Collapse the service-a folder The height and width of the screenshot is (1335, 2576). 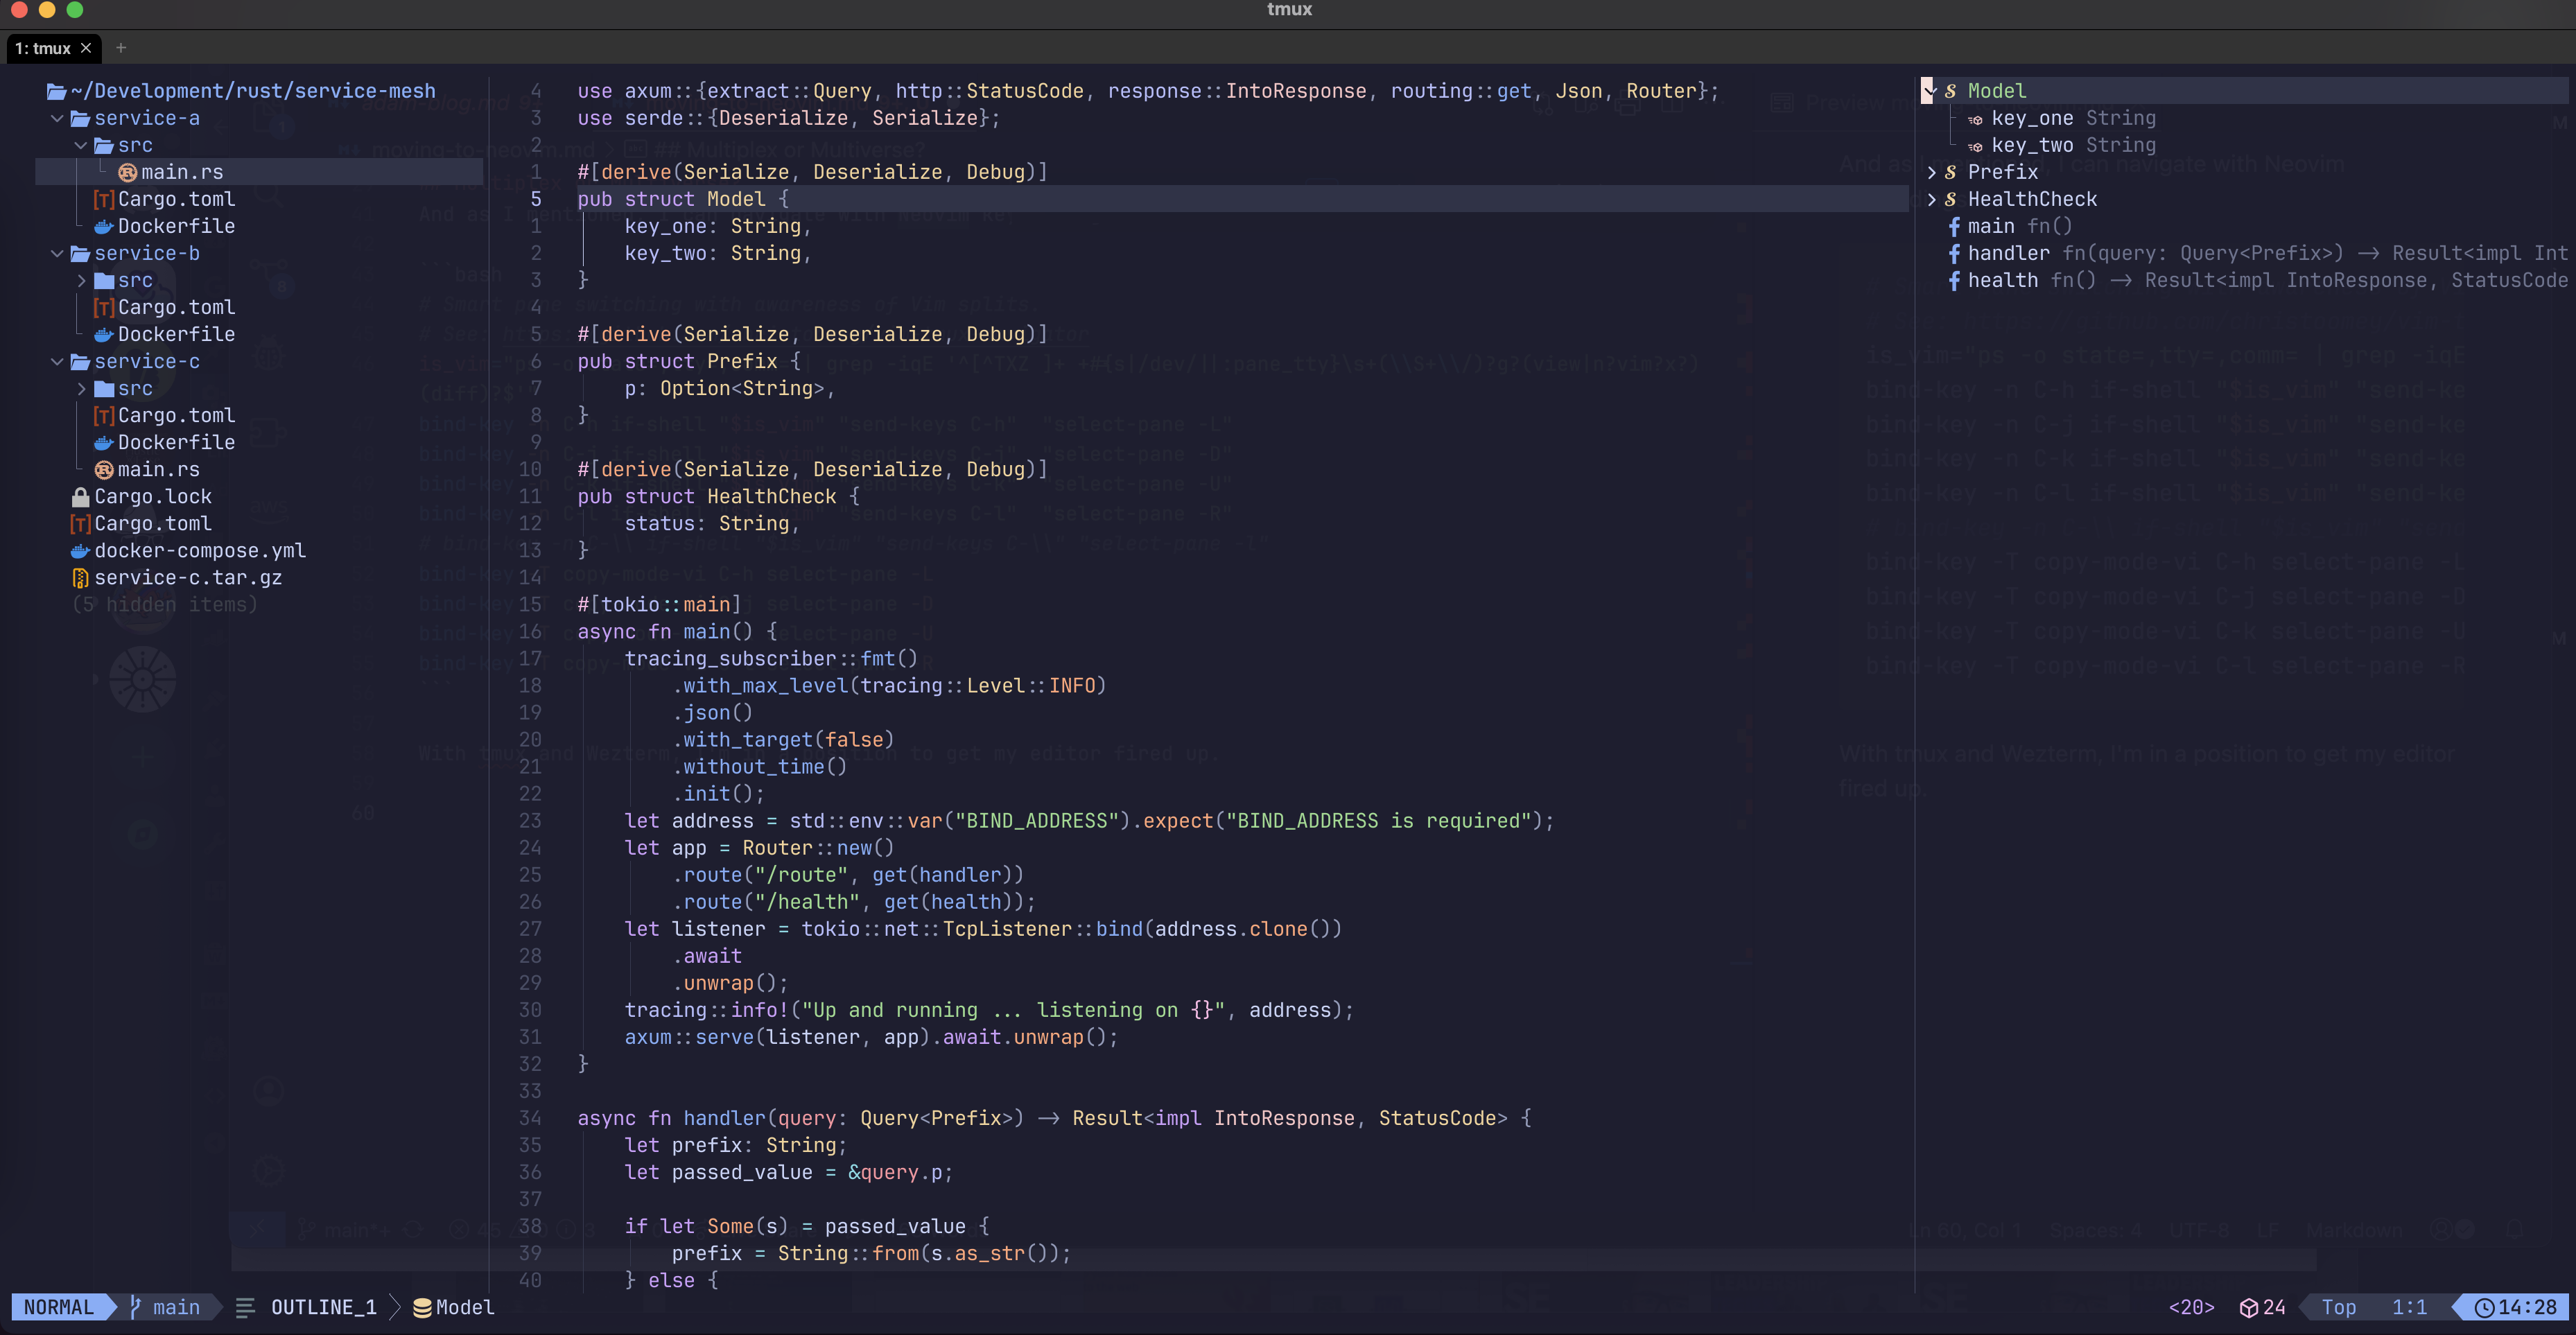[x=57, y=119]
